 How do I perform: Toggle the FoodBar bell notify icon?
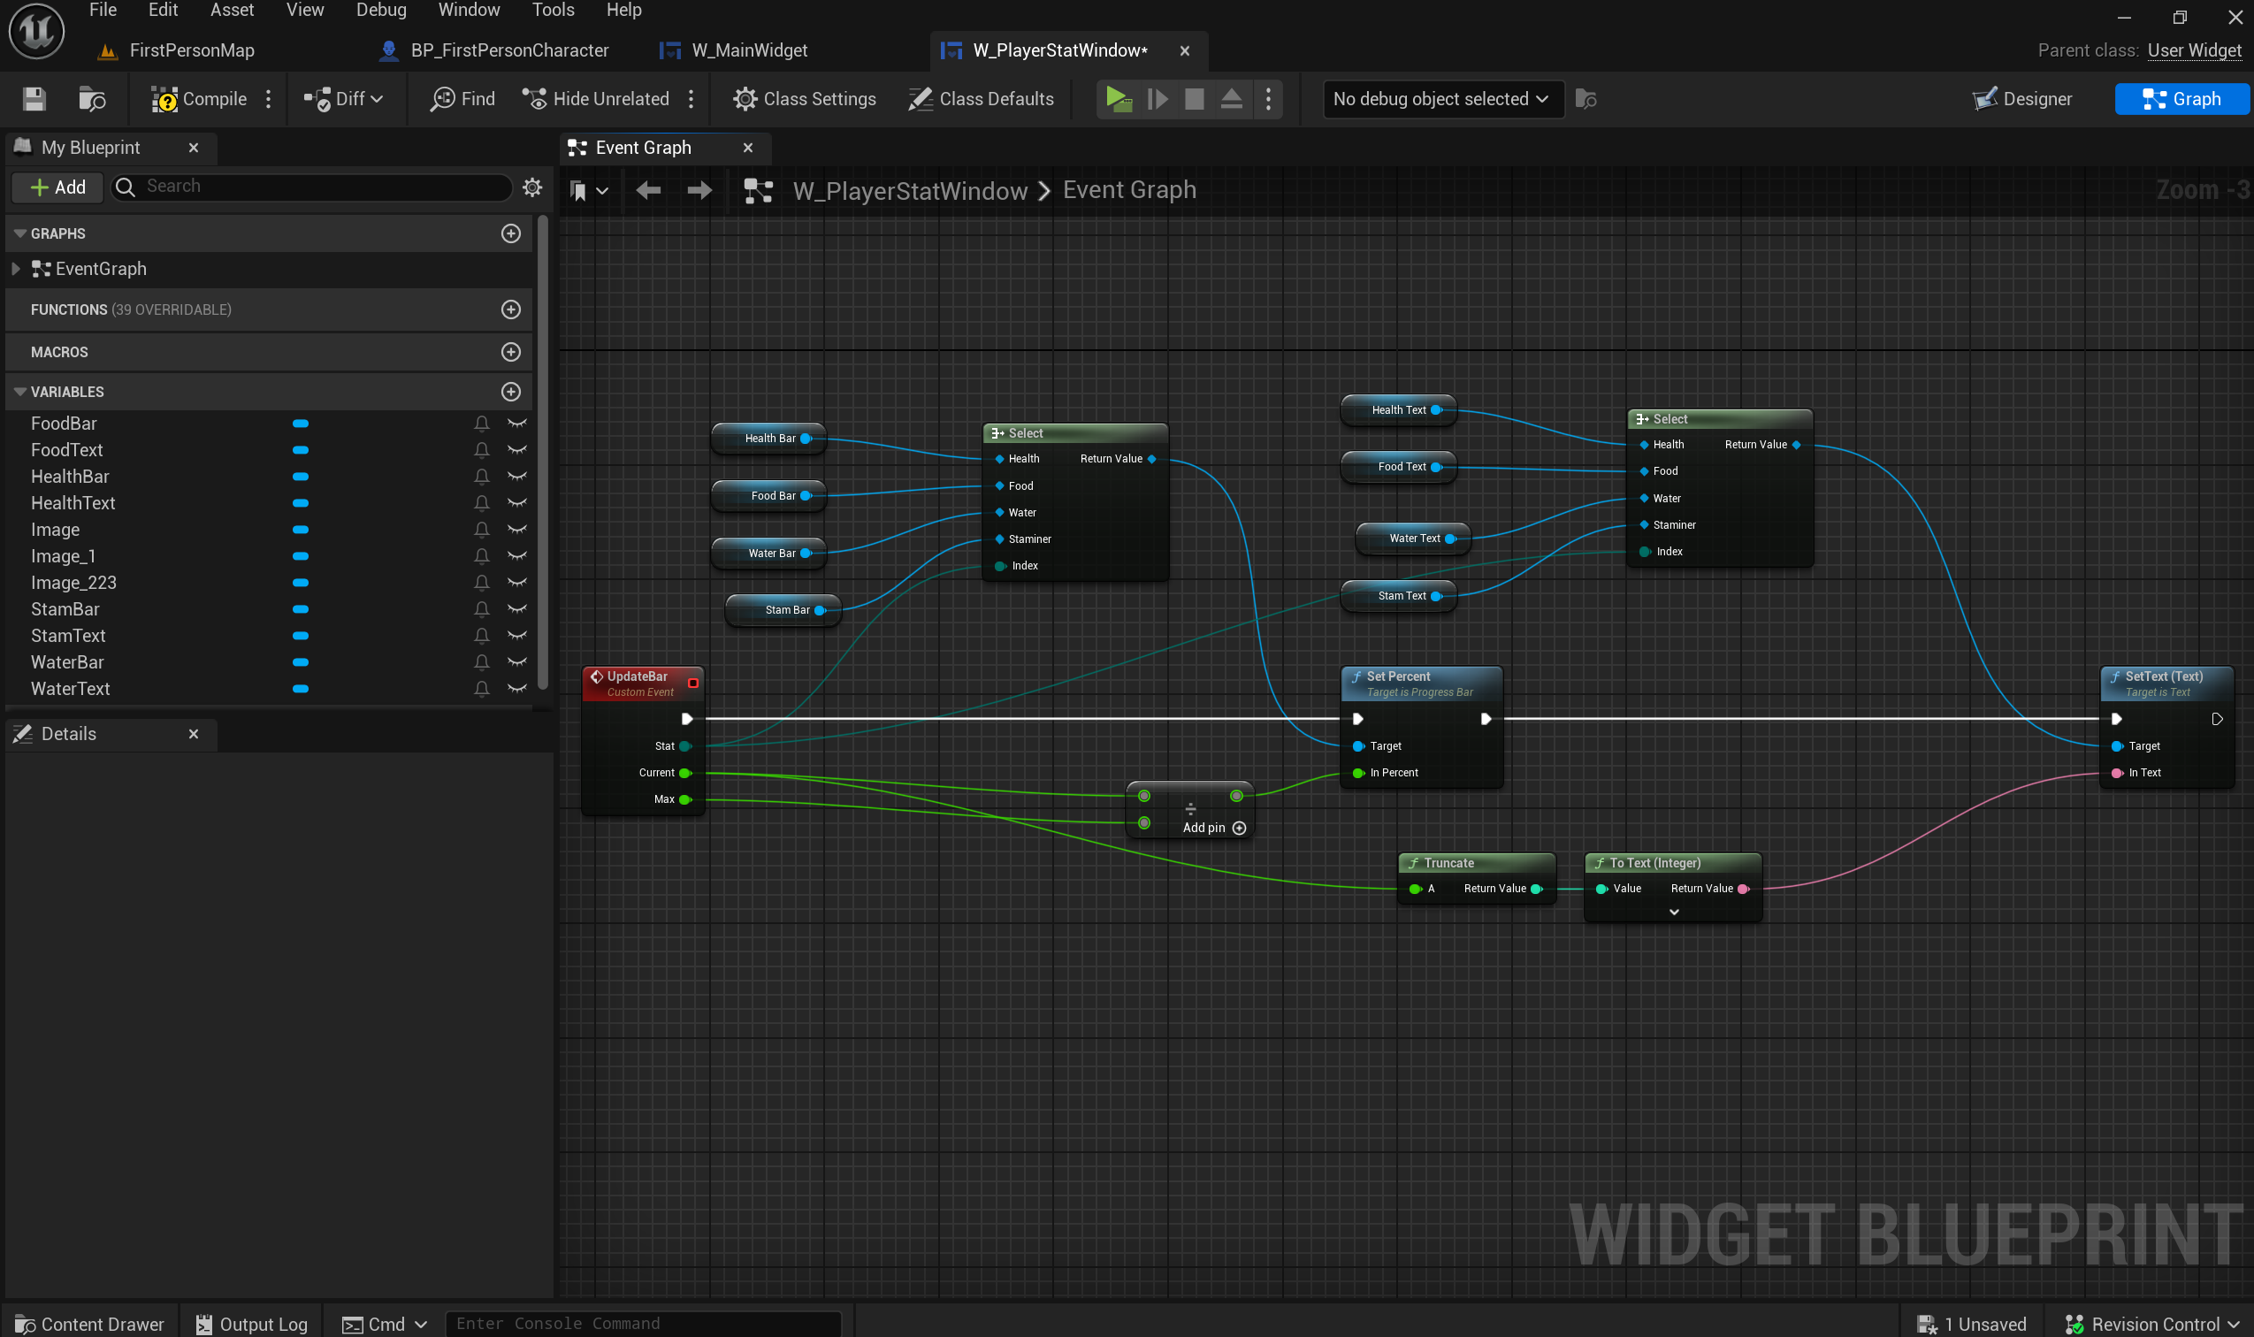click(482, 424)
